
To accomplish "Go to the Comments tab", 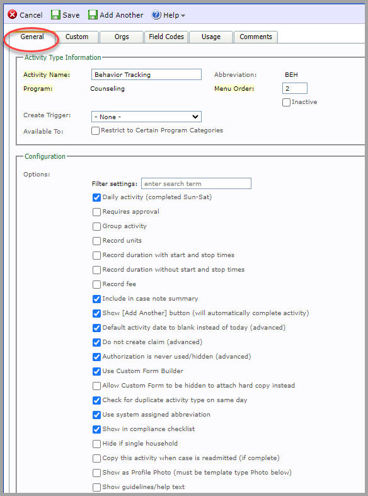I will (x=256, y=37).
